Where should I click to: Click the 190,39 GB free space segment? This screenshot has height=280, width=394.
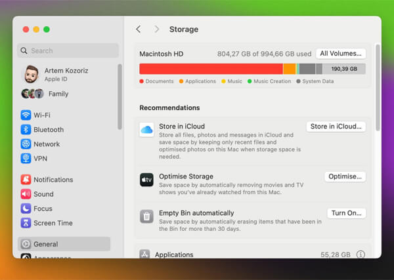click(x=344, y=69)
